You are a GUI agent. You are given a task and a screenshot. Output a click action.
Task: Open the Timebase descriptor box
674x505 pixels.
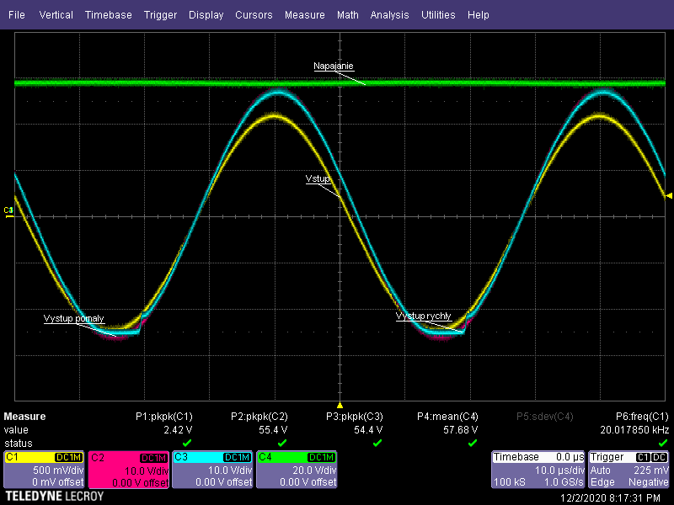tap(538, 470)
